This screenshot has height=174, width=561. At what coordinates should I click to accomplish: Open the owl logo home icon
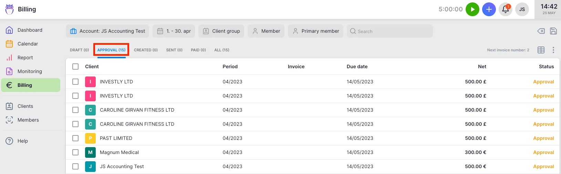coord(9,9)
